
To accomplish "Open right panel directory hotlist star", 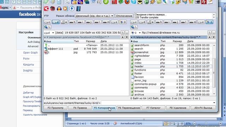I will pos(209,37).
